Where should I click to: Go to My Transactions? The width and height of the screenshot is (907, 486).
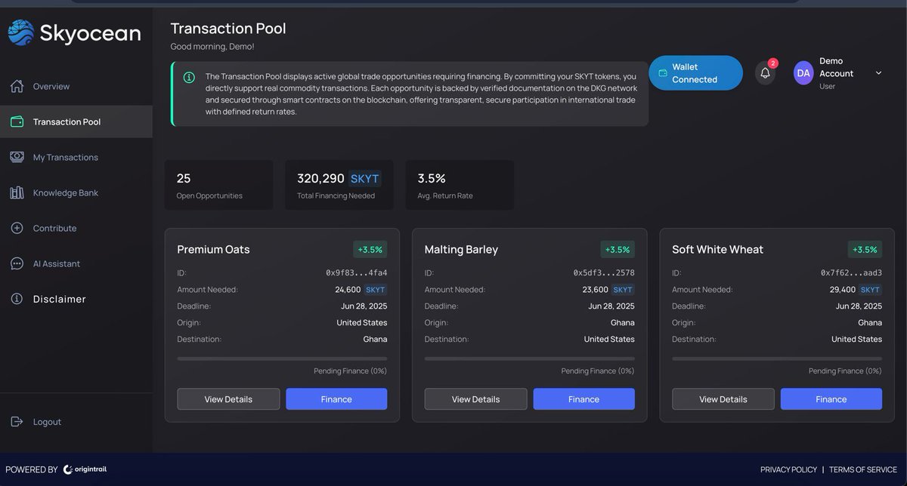[x=76, y=157]
